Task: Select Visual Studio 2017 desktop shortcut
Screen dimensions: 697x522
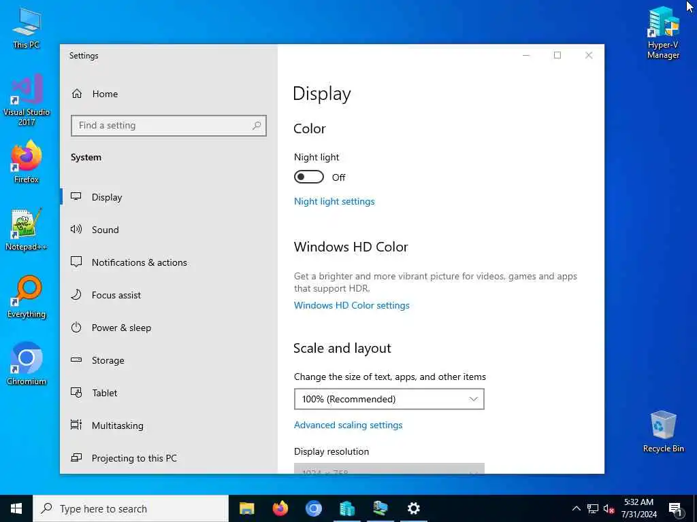Action: tap(27, 99)
